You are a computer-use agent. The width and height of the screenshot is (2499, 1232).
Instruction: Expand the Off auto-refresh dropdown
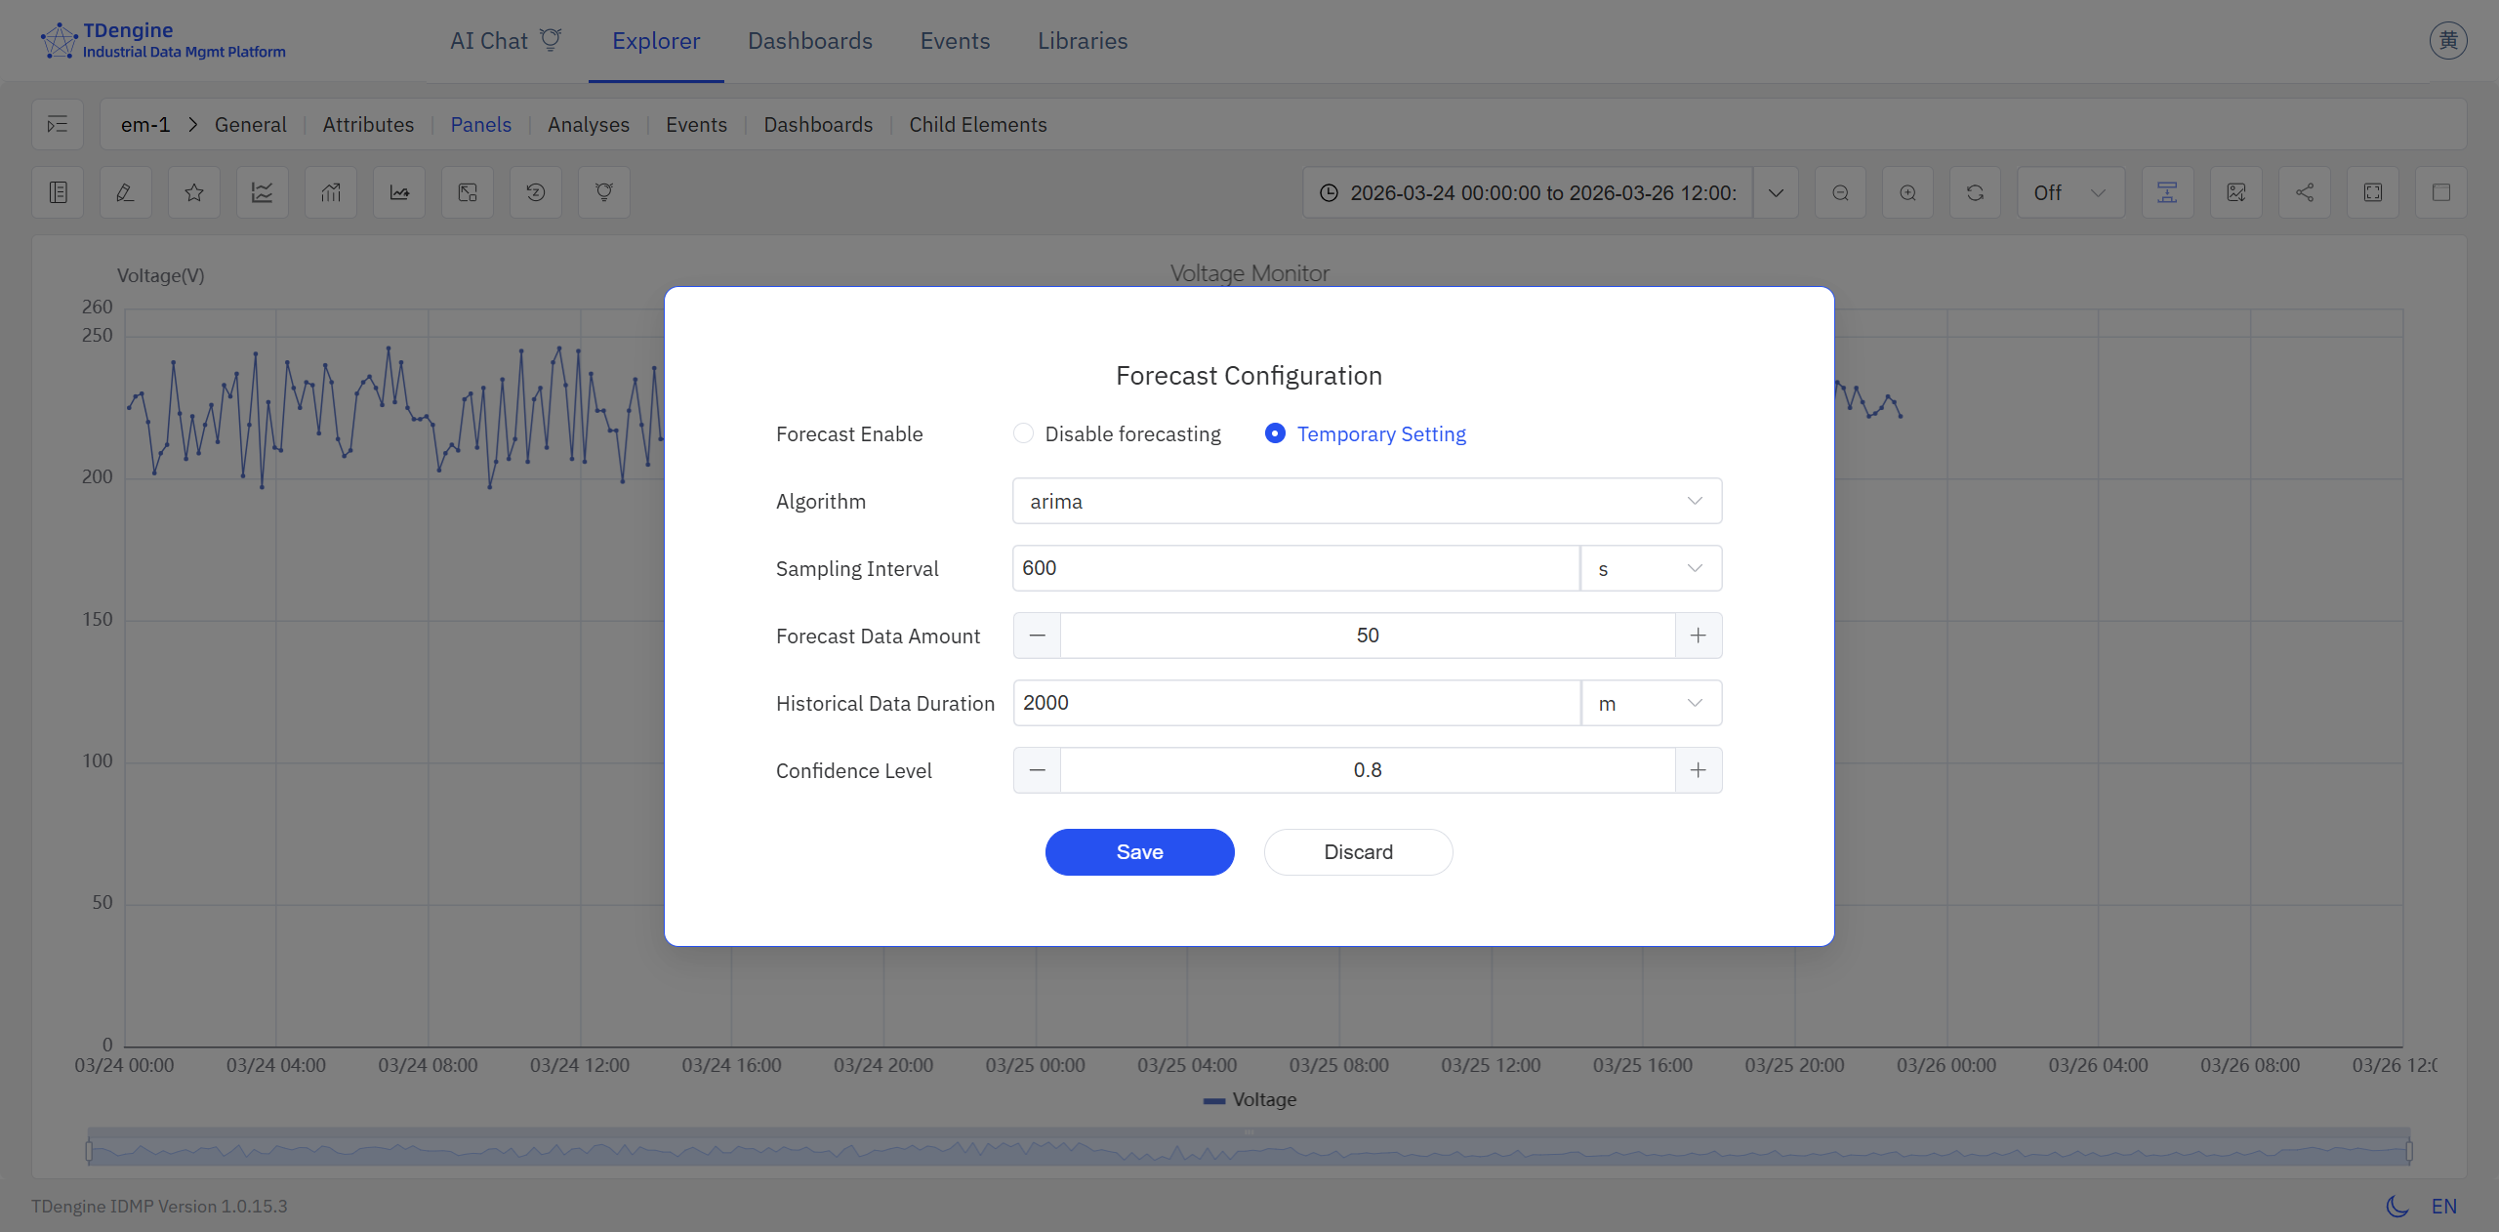click(x=2069, y=192)
